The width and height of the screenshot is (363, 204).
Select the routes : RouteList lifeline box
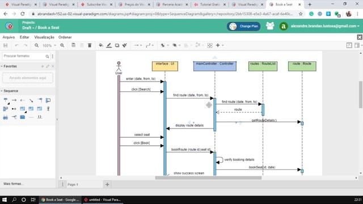click(x=263, y=66)
